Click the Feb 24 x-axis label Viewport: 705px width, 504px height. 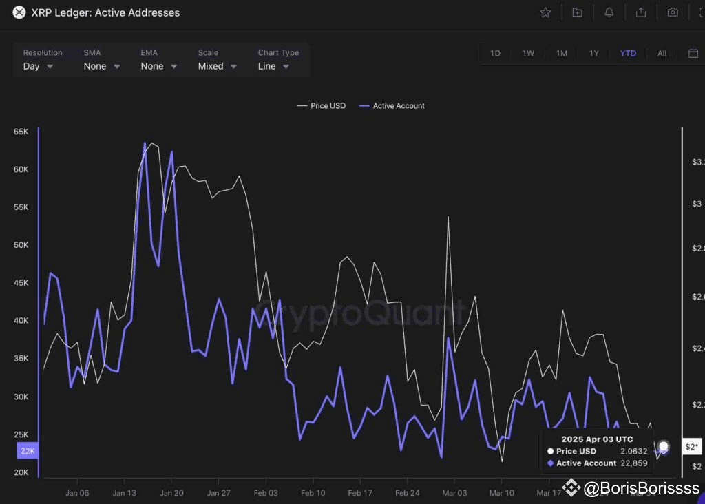(408, 493)
